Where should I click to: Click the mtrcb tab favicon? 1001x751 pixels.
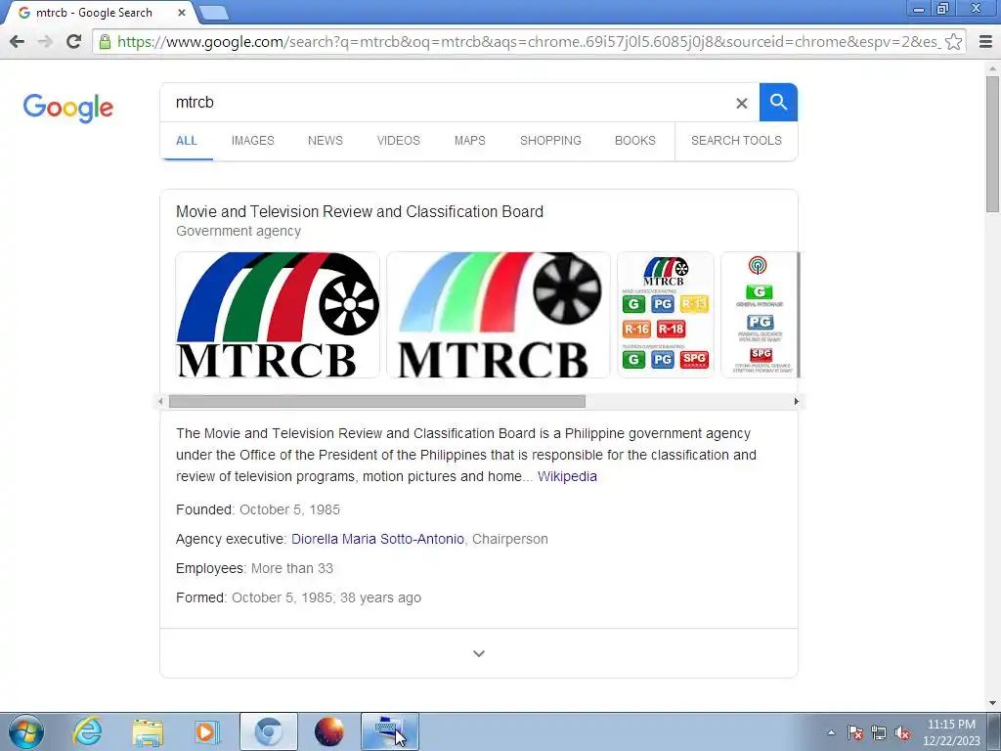23,13
